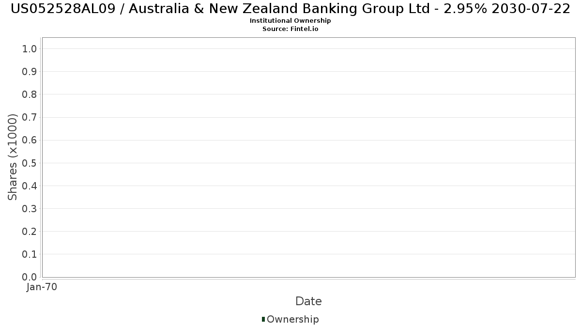Click the 0.2 y-axis value
This screenshot has height=327, width=581.
pos(30,232)
